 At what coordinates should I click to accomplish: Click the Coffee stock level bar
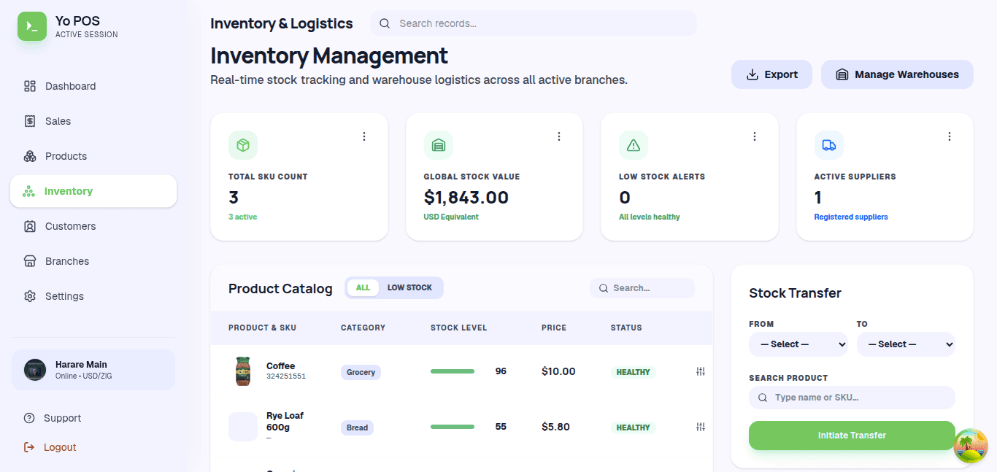click(x=453, y=371)
